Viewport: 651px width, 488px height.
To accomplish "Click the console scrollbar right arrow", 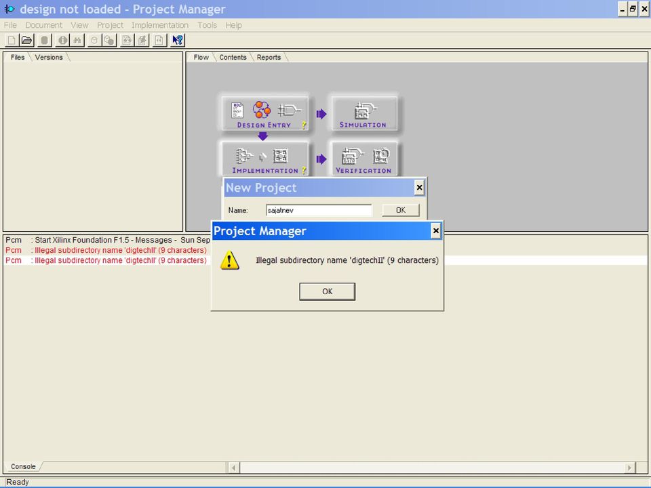I will click(629, 468).
